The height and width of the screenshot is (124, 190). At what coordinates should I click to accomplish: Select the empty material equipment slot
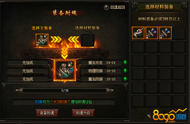tap(88, 40)
